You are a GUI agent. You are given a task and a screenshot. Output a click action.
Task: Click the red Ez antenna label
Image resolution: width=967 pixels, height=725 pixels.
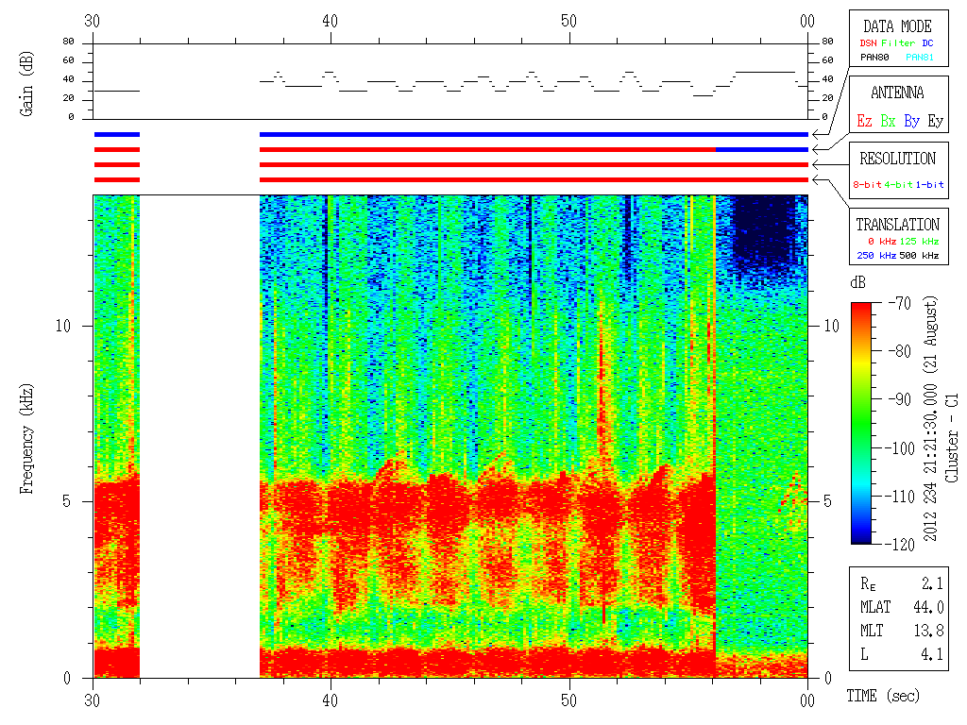[x=864, y=121]
